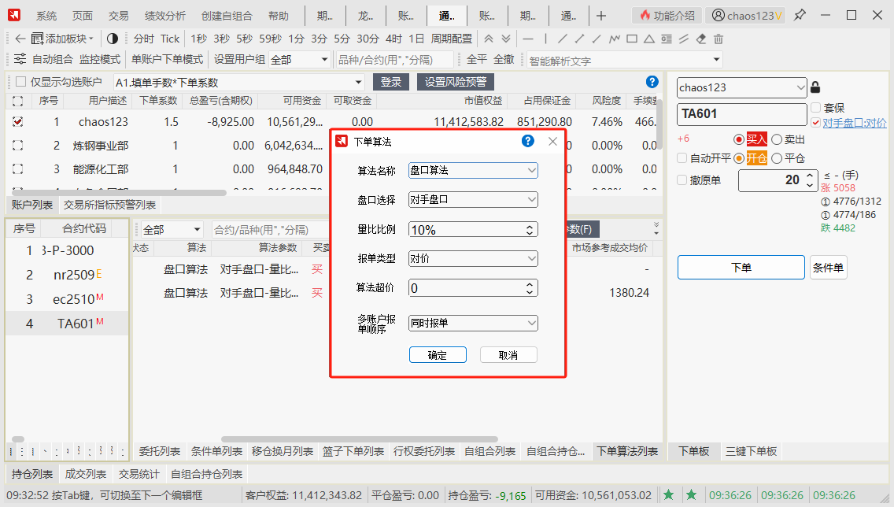Click the blue help icon above account table
894x507 pixels.
point(652,82)
